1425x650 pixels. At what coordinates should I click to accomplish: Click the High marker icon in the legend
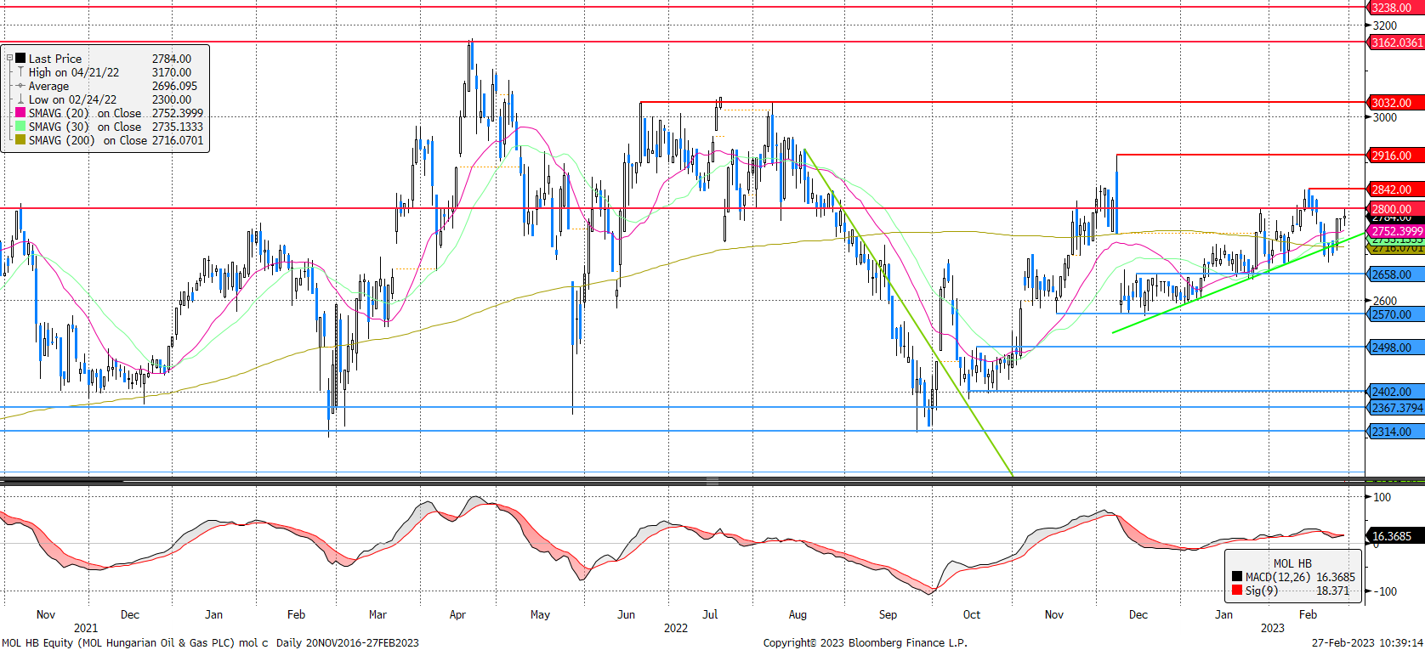[20, 72]
